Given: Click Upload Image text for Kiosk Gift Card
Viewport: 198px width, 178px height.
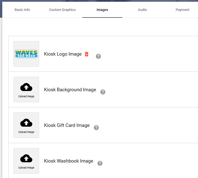Looking at the screenshot, I should [26, 132].
